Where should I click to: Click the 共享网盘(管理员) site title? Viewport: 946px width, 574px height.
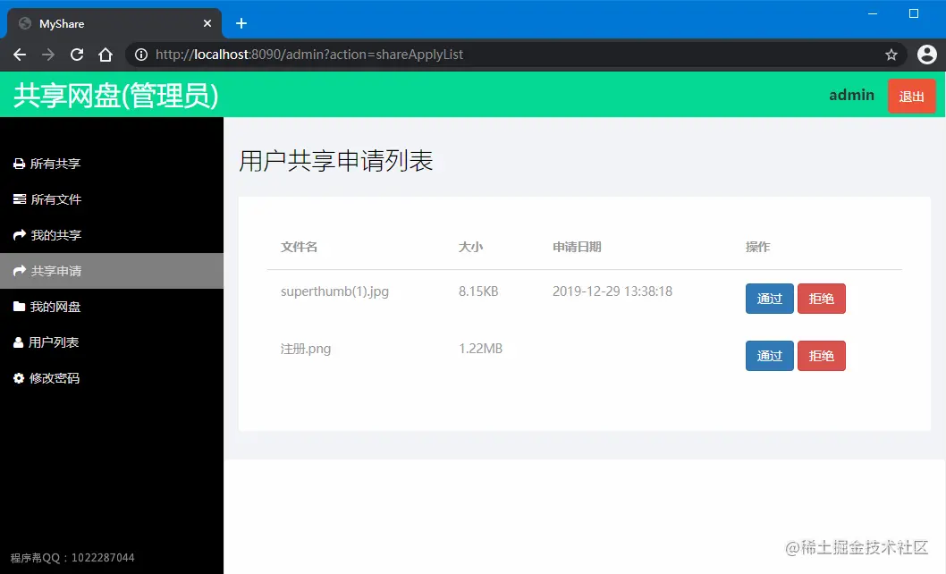116,96
